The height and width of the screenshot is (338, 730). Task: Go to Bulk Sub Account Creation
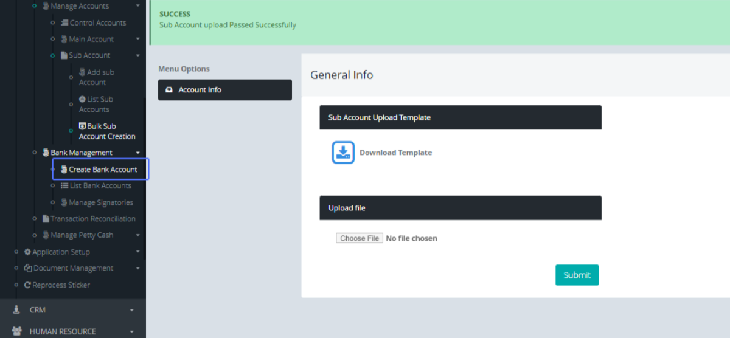pos(107,131)
